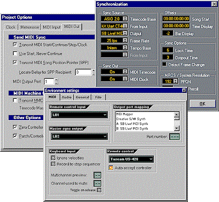Toggle Ignore velocities checkbox
219x202 pixels.
click(x=53, y=158)
